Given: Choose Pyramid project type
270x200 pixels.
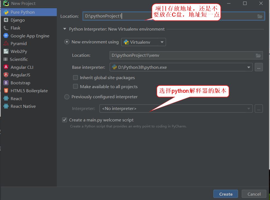Looking at the screenshot, I should (x=29, y=44).
